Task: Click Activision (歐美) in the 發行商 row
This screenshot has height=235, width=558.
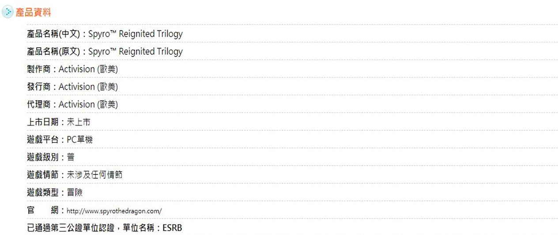Action: pos(88,87)
